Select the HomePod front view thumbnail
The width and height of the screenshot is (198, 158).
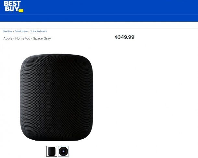[52, 151]
